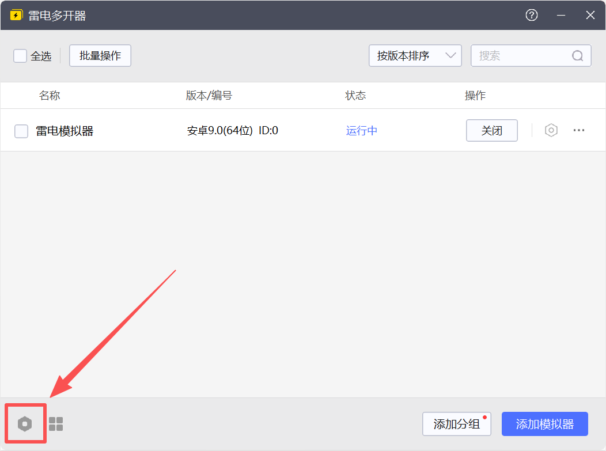Click the blue 添加模拟器 button
Image resolution: width=606 pixels, height=451 pixels.
[x=544, y=425]
